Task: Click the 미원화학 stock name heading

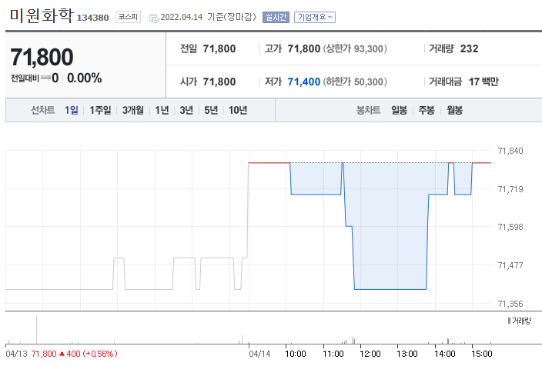Action: point(42,15)
